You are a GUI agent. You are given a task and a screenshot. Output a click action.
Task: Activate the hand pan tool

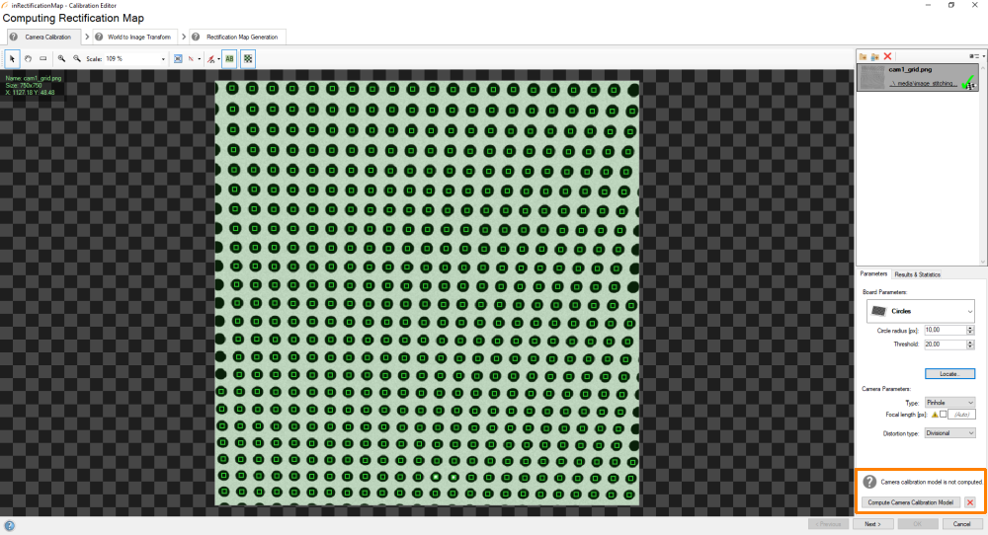(x=29, y=59)
